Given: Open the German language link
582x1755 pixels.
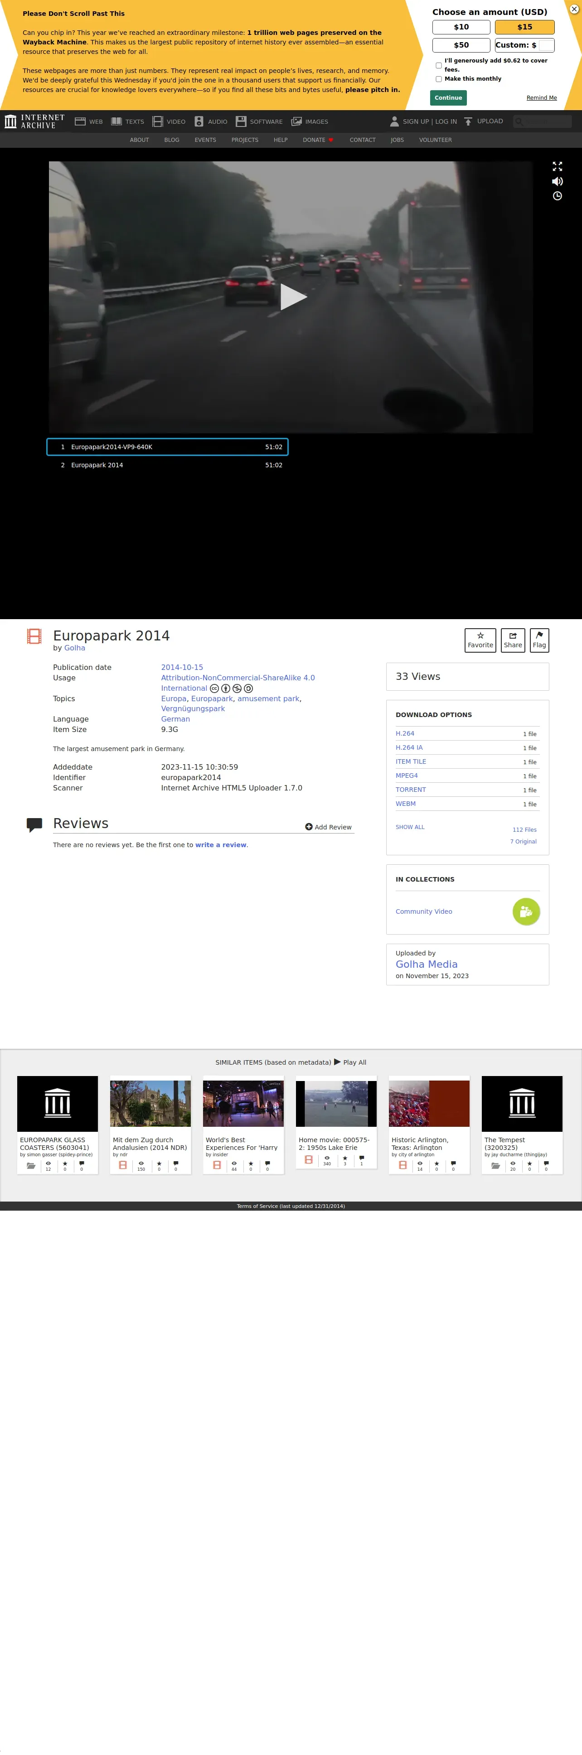Looking at the screenshot, I should click(x=175, y=719).
